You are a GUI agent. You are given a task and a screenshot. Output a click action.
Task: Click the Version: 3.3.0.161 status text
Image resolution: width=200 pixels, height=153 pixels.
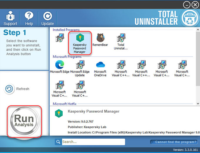click(185, 150)
